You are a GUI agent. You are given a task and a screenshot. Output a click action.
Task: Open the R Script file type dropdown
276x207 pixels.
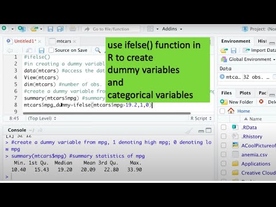coord(201,118)
